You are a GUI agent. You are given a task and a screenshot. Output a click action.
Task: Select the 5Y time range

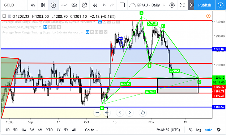pos(66,130)
